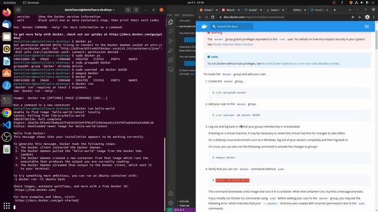Open the terminal hamburger menu
The width and height of the screenshot is (378, 212).
click(136, 10)
